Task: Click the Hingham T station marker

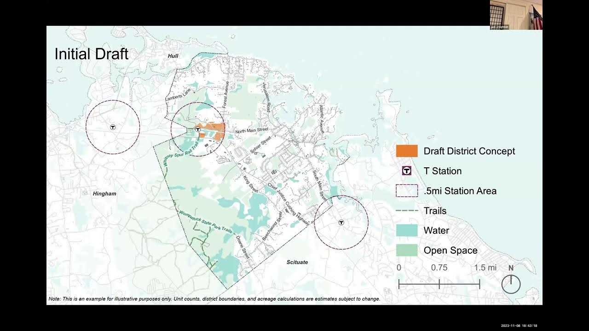Action: point(113,127)
